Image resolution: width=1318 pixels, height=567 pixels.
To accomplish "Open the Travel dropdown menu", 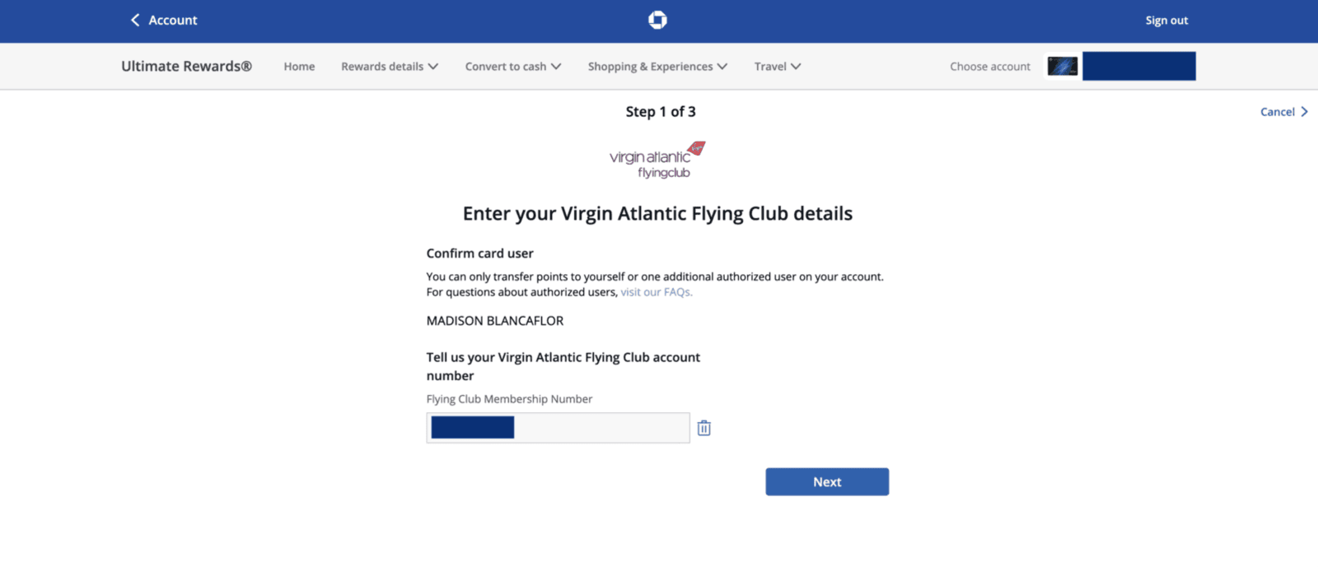I will coord(775,66).
